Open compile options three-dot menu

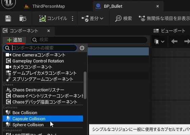[x=73, y=18]
